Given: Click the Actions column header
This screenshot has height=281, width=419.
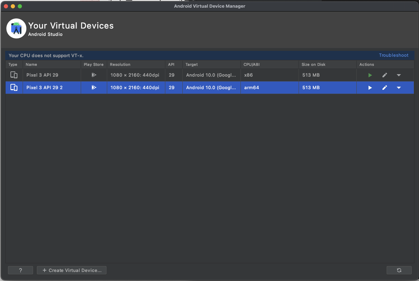Looking at the screenshot, I should pyautogui.click(x=385, y=64).
